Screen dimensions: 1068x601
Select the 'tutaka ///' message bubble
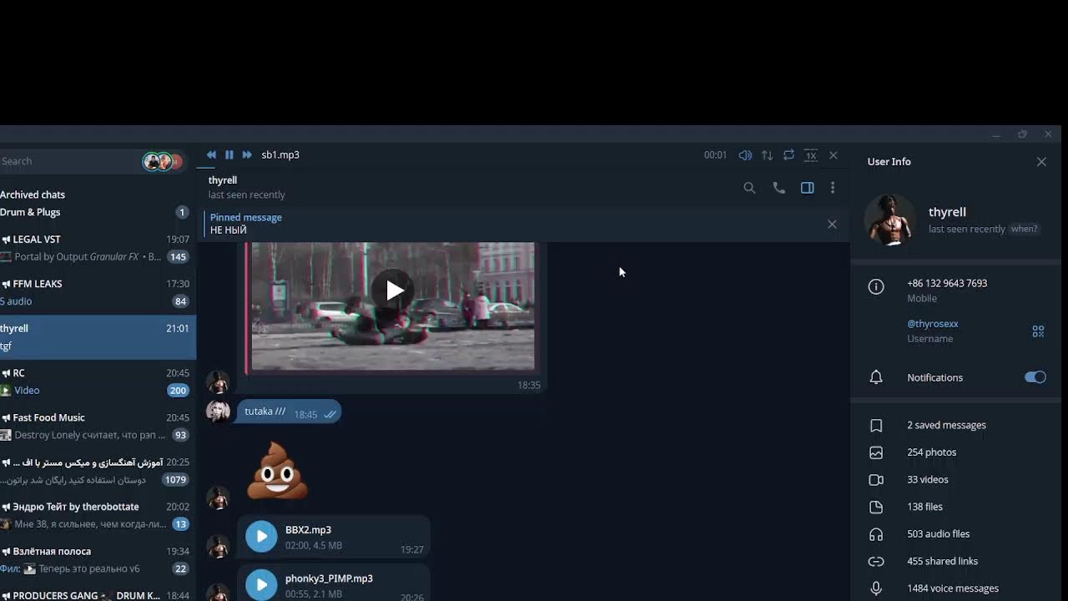point(290,412)
